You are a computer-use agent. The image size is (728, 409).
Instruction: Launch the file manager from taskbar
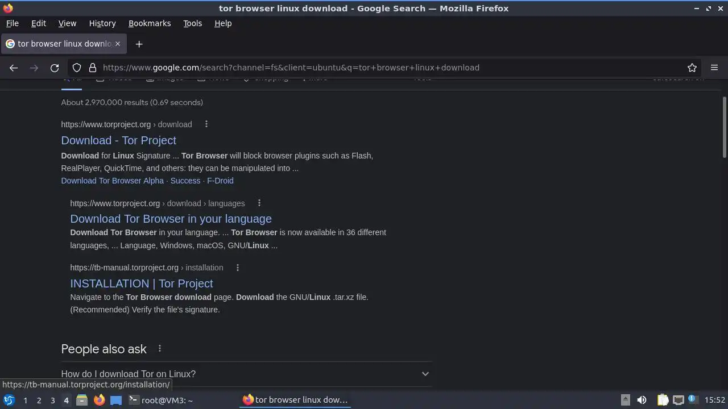click(82, 400)
